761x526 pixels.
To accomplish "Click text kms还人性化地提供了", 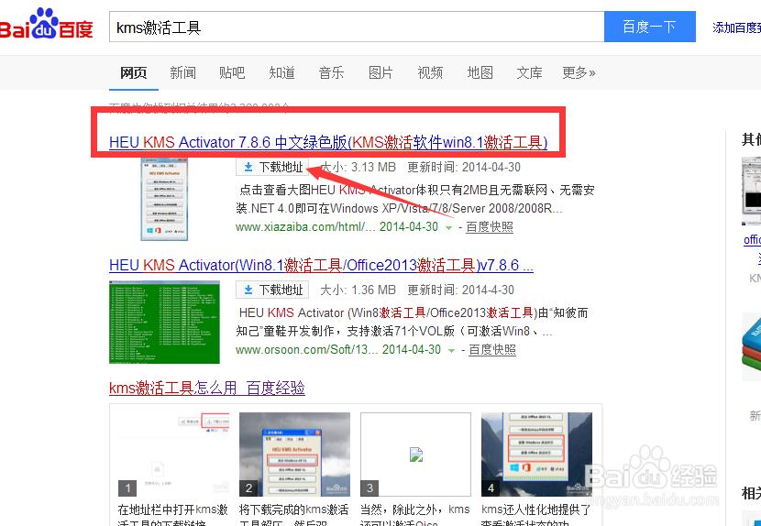I will (x=535, y=510).
